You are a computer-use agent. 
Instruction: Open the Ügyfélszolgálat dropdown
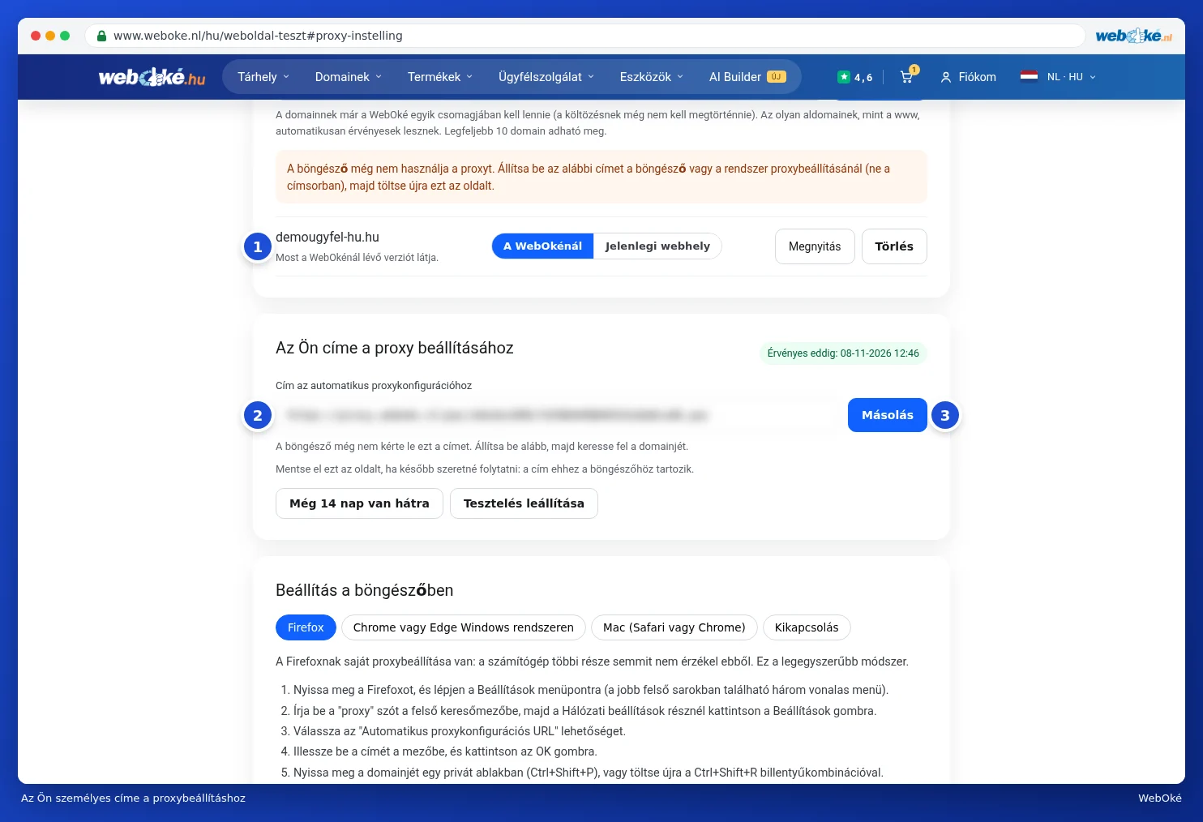(x=546, y=77)
